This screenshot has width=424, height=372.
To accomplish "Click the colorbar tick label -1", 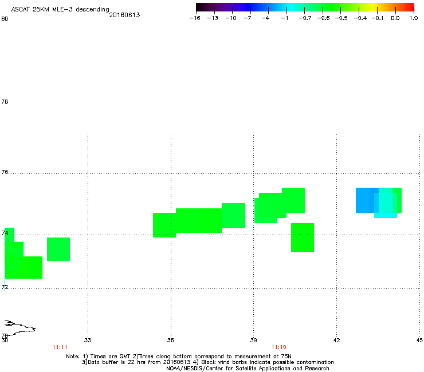I will tap(284, 18).
